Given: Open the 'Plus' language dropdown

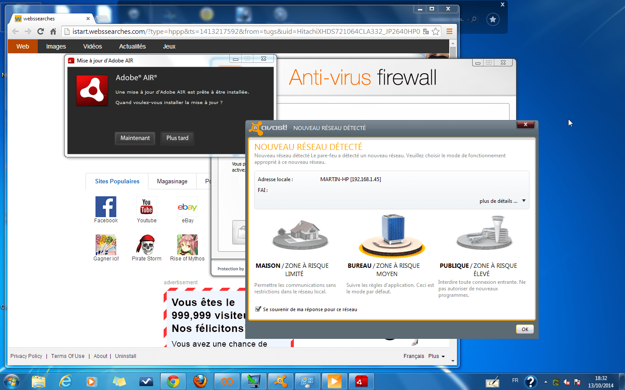Looking at the screenshot, I should [x=437, y=356].
